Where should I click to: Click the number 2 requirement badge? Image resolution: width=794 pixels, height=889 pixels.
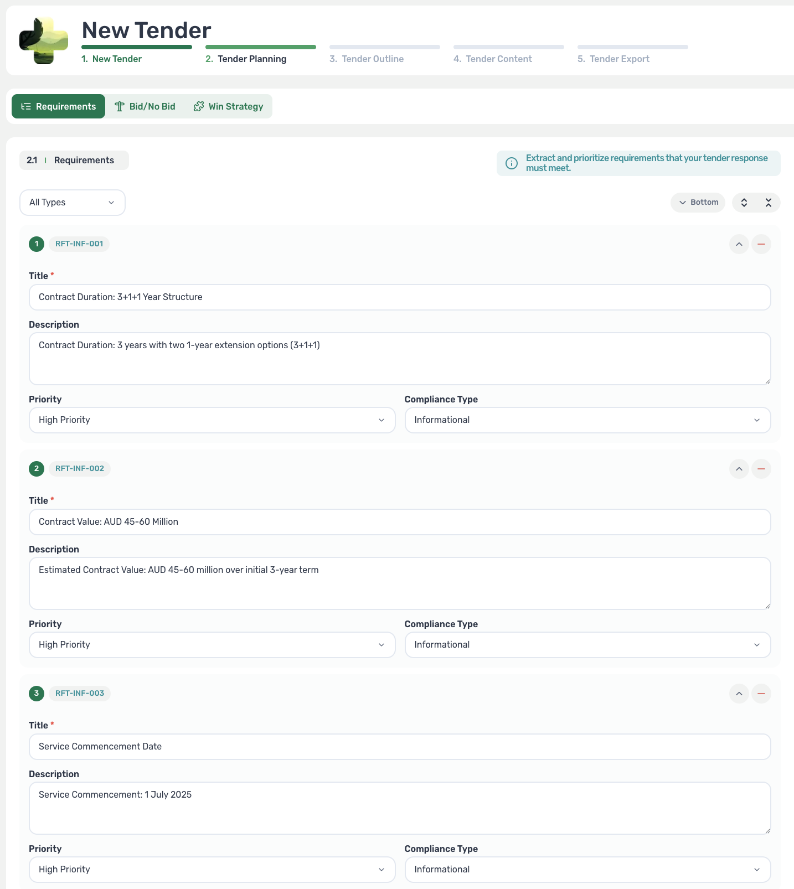pyautogui.click(x=37, y=468)
